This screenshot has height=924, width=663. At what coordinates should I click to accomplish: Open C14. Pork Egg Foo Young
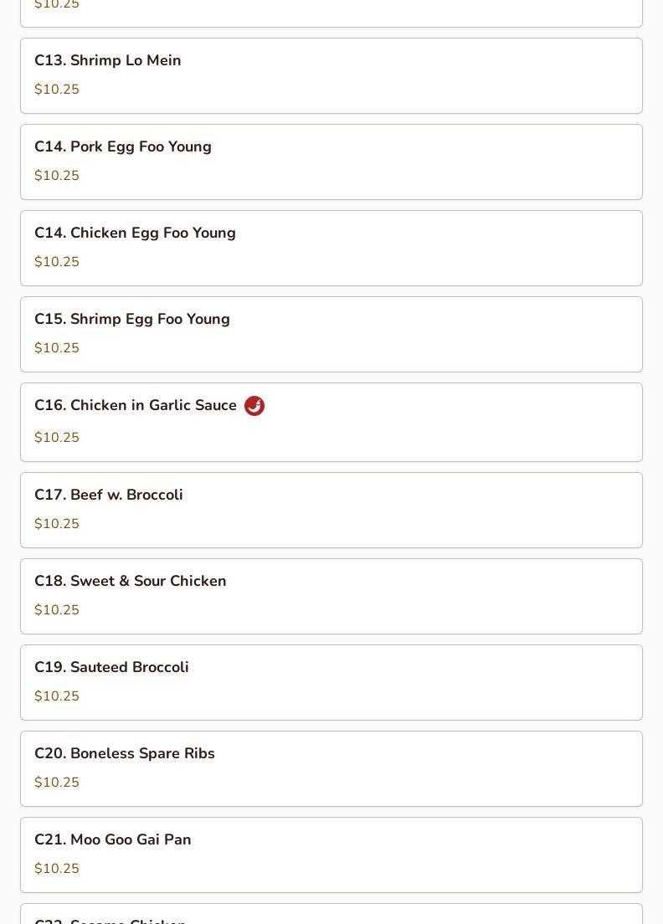331,162
